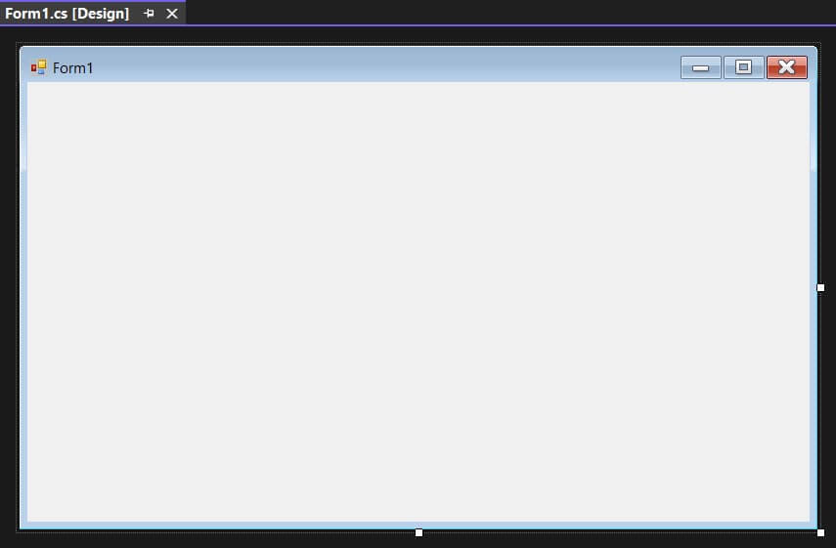Click the bottom-right corner resize handle

[820, 532]
